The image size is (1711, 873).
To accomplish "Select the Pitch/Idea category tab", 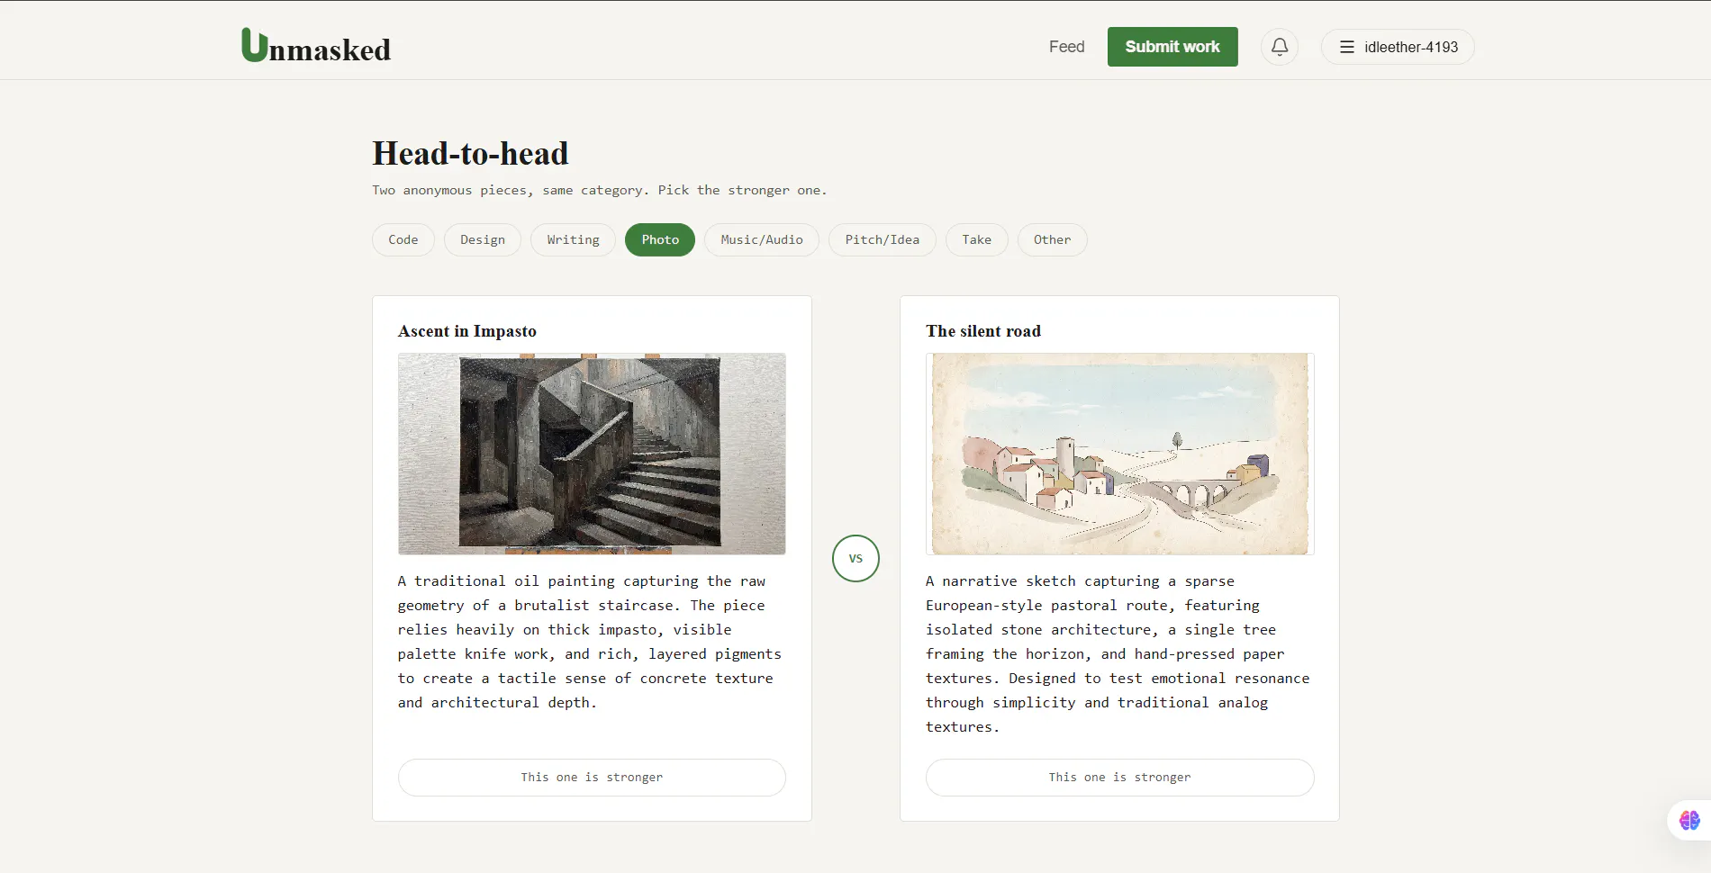I will click(883, 239).
